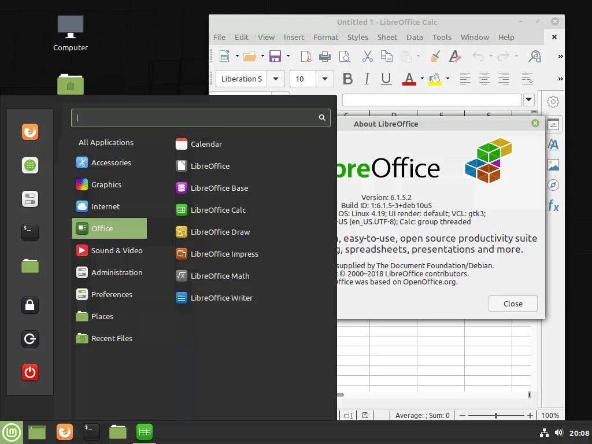Apply the yellow background color button

tap(435, 79)
